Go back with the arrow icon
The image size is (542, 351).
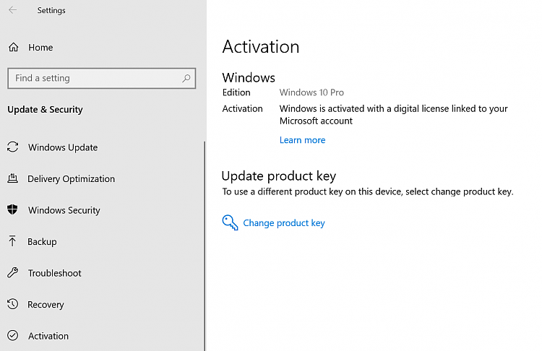pyautogui.click(x=13, y=10)
